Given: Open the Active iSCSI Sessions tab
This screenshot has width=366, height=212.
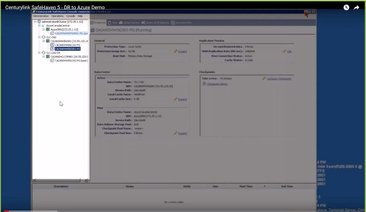Looking at the screenshot, I should click(x=155, y=23).
